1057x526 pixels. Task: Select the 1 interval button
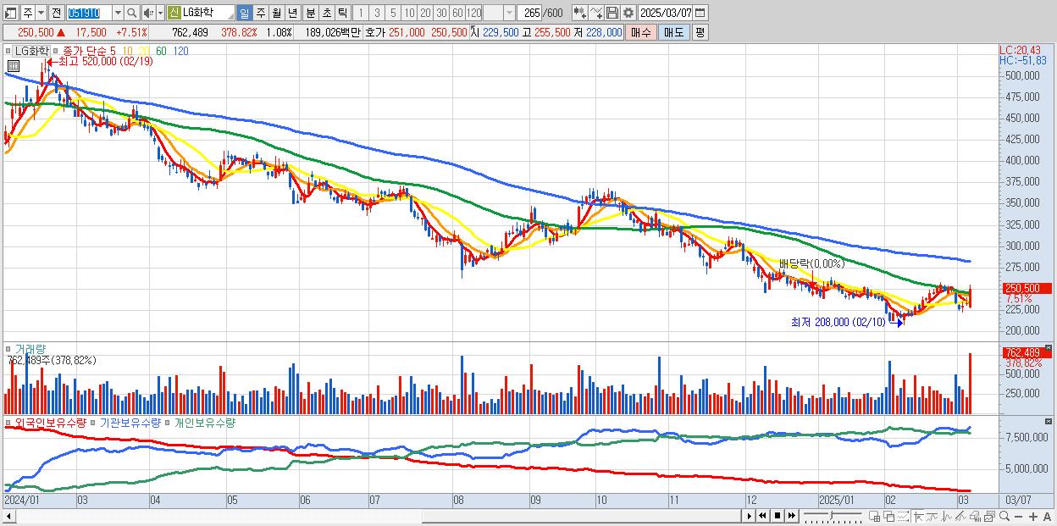tap(361, 13)
